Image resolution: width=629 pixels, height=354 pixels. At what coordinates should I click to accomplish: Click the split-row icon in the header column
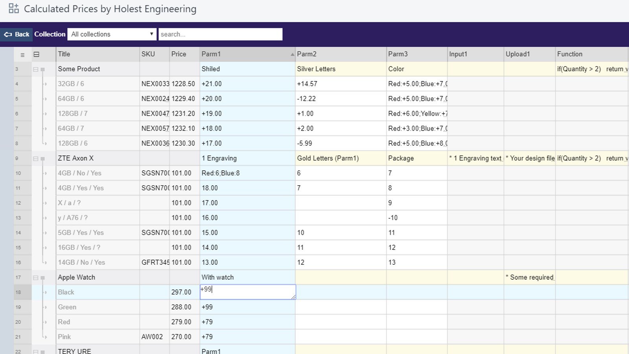pos(37,54)
